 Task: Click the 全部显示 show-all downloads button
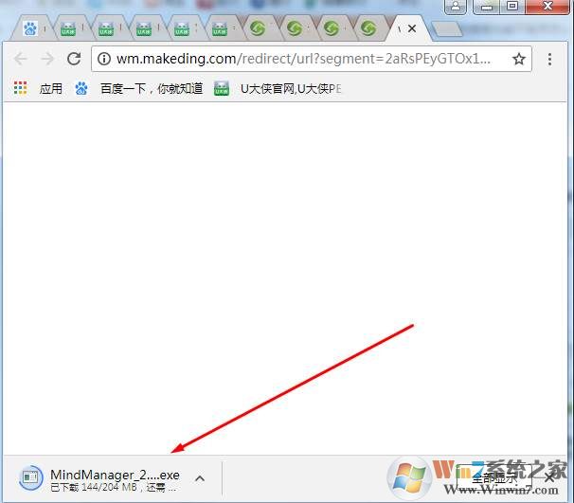[x=494, y=477]
